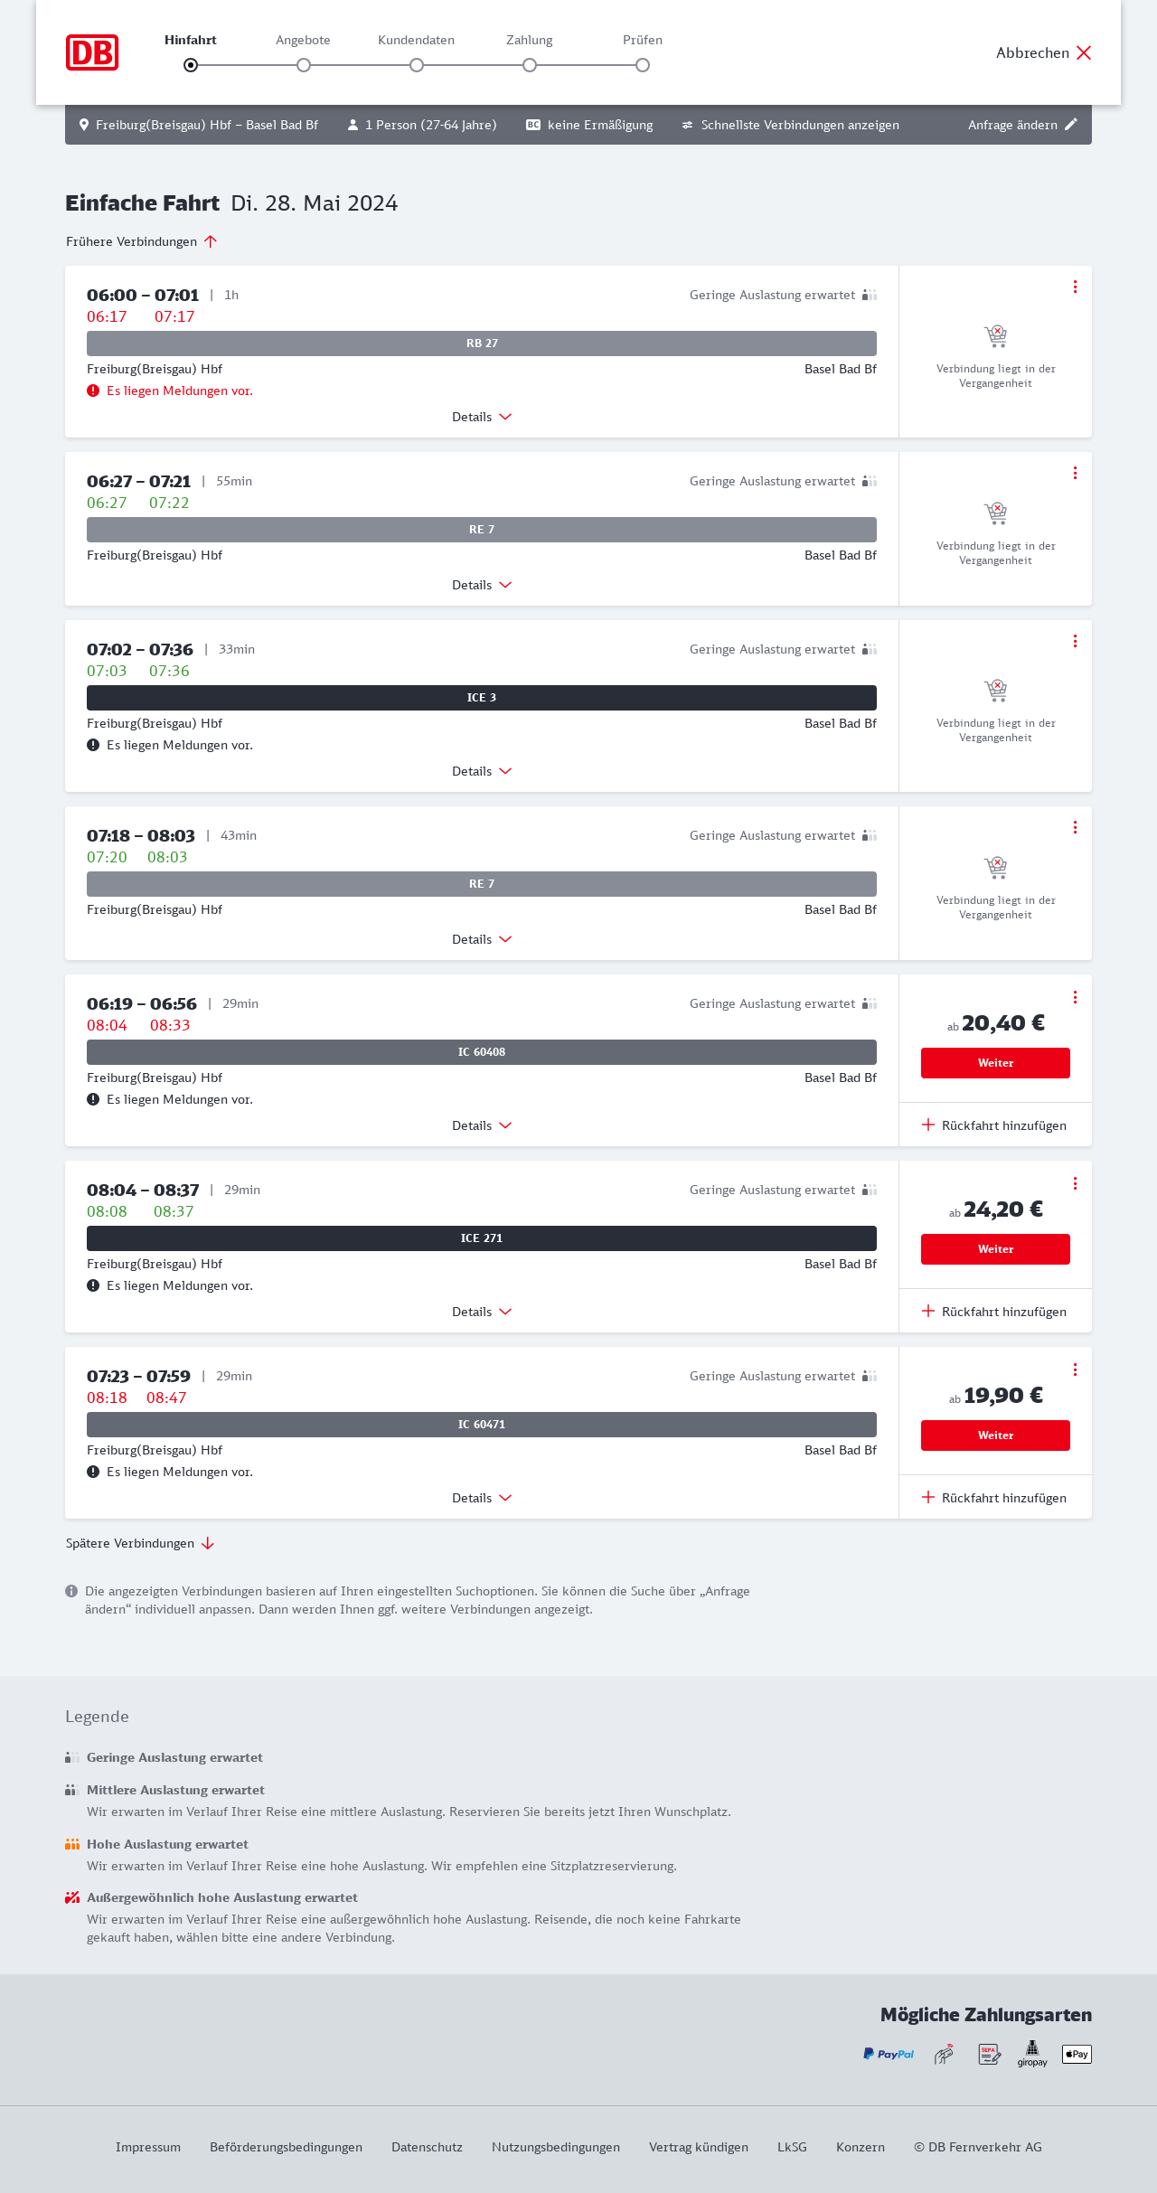Expand Details for the RE 7 06:27 connection

[x=482, y=585]
